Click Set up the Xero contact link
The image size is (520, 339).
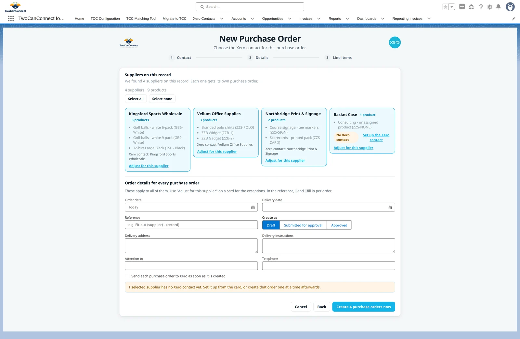click(x=376, y=138)
